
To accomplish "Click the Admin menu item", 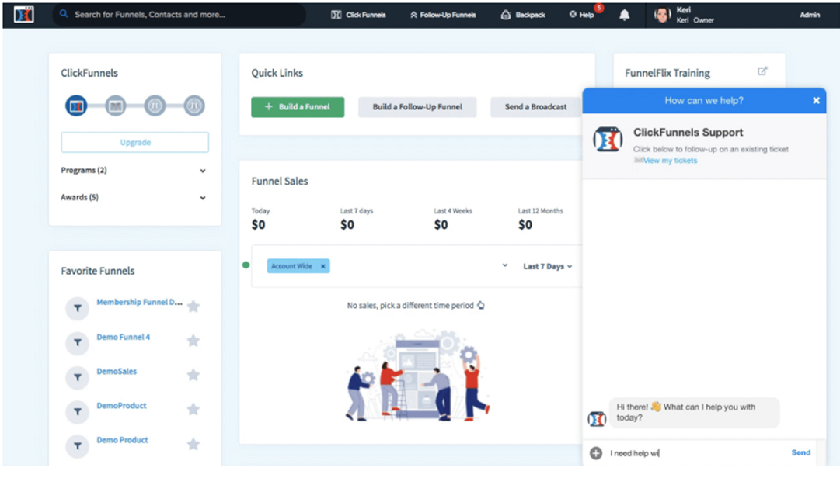I will click(810, 15).
